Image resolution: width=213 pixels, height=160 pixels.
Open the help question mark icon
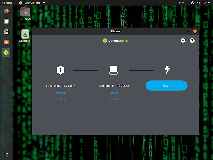click(x=192, y=41)
